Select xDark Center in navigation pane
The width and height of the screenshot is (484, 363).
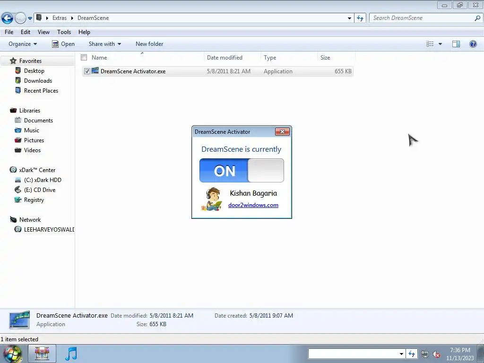37,170
